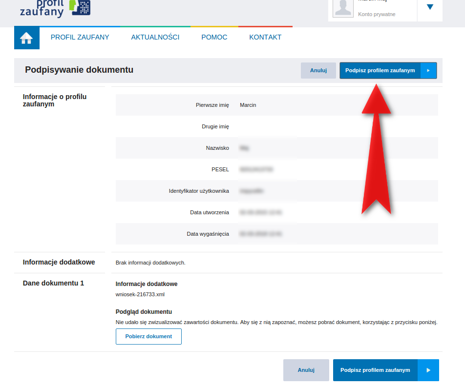Select the Identyfikator użytkownika label
The width and height of the screenshot is (465, 388).
199,191
